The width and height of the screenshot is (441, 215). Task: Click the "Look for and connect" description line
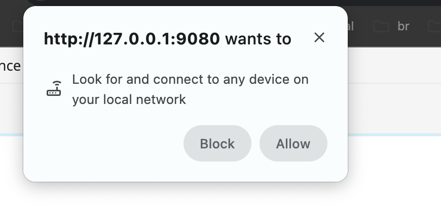(x=190, y=80)
